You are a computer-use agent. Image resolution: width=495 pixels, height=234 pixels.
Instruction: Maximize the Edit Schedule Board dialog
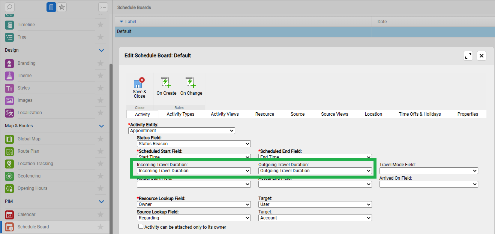pyautogui.click(x=468, y=56)
